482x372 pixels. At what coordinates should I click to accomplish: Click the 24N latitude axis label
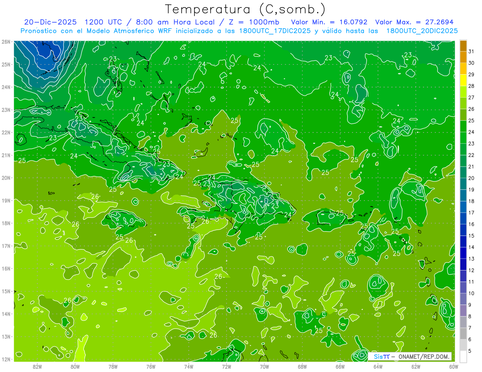[6, 87]
